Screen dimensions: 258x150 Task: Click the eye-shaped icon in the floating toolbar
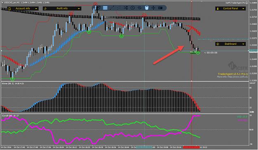tap(140, 8)
